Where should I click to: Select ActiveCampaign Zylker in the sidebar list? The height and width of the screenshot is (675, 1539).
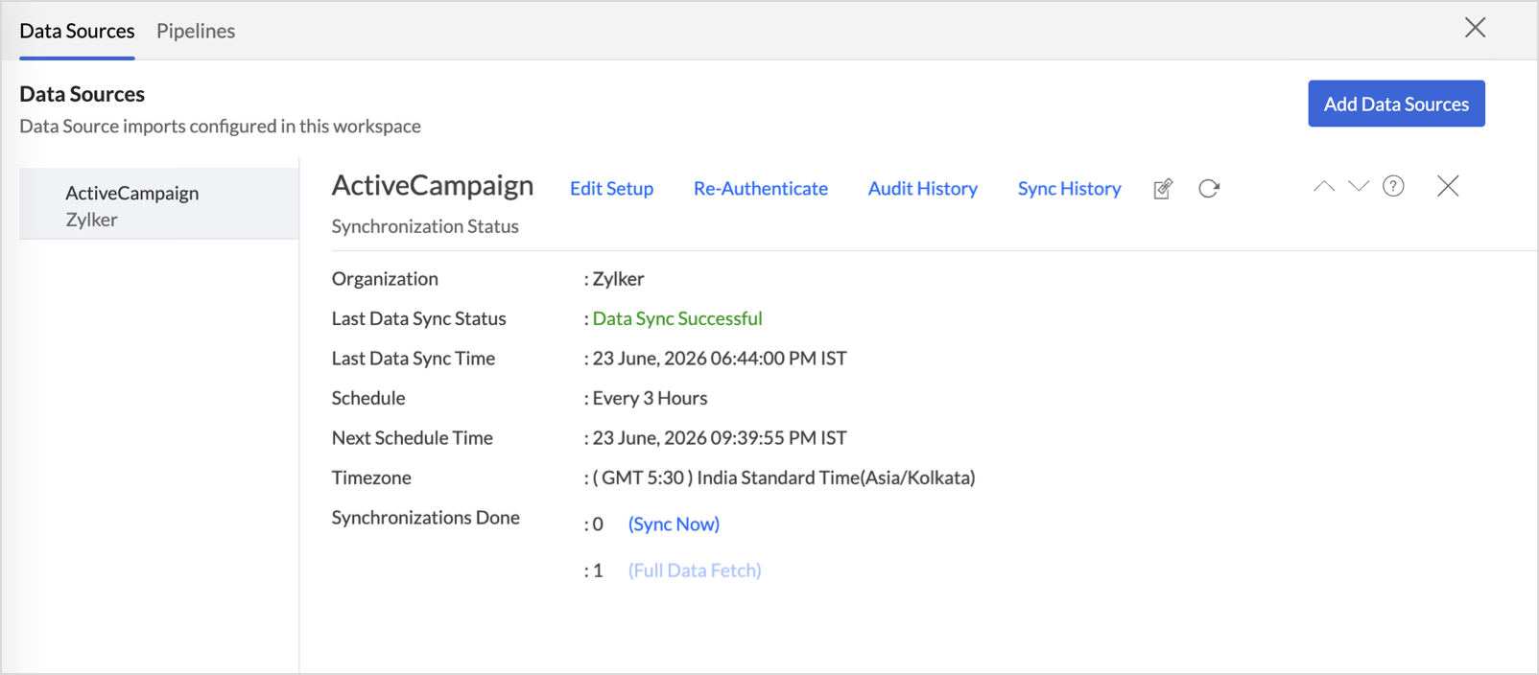coord(159,204)
